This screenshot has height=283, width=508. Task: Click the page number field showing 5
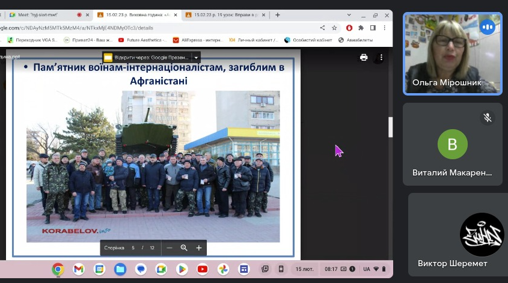click(x=133, y=248)
